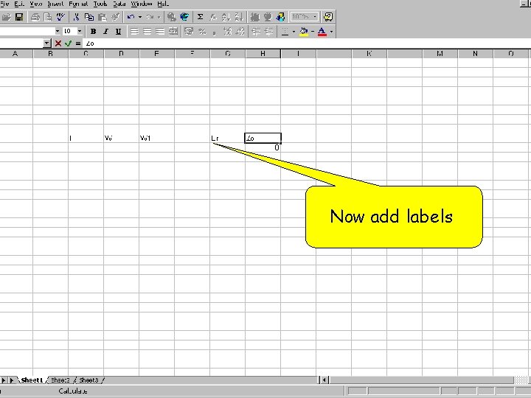Confirm entry with green checkmark

(68, 43)
